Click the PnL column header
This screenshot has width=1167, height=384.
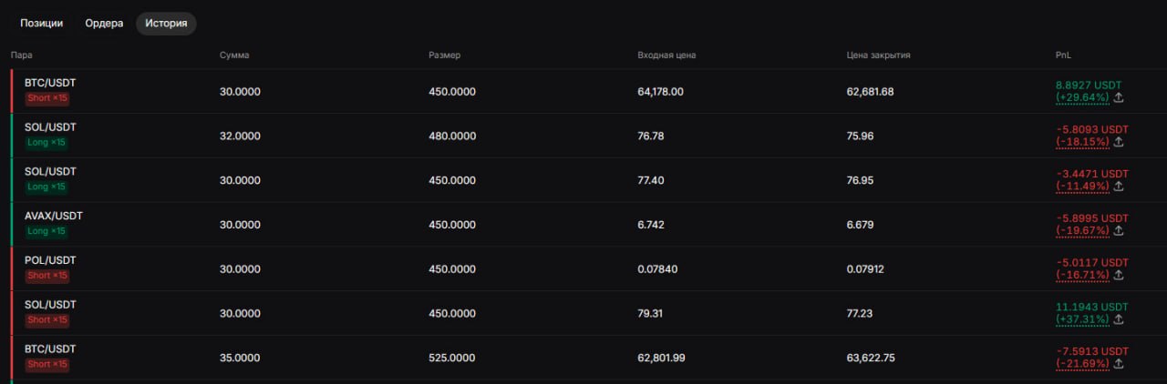(x=1063, y=56)
